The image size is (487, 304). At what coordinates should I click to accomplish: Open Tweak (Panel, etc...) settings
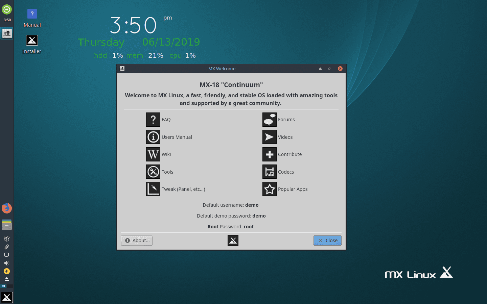pos(153,189)
